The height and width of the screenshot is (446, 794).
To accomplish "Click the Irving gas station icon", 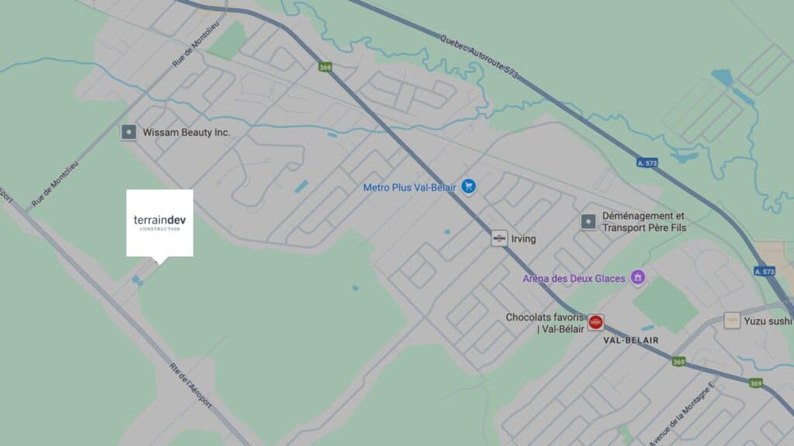I will [x=499, y=238].
